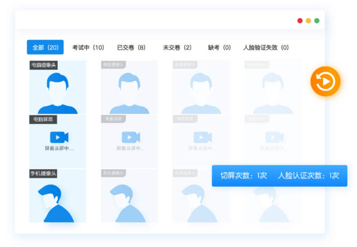The image size is (357, 247).
Task: Click second student's screen recording camera icon
Action: [131, 137]
